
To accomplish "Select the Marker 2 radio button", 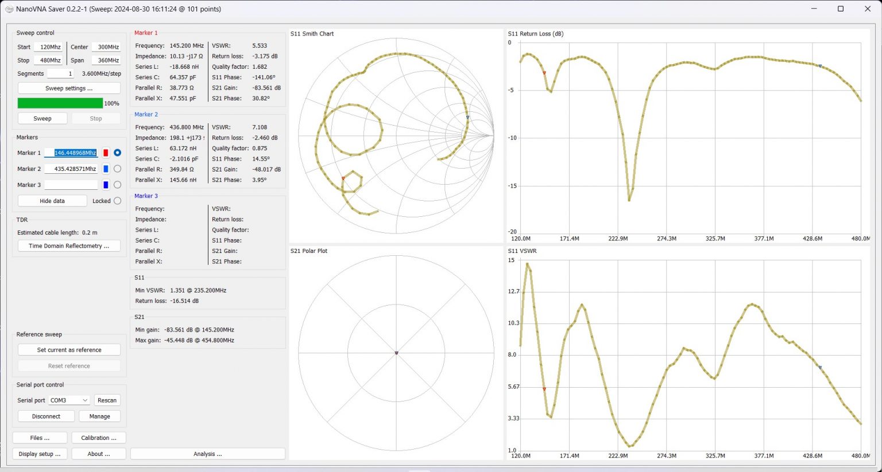I will tap(117, 169).
